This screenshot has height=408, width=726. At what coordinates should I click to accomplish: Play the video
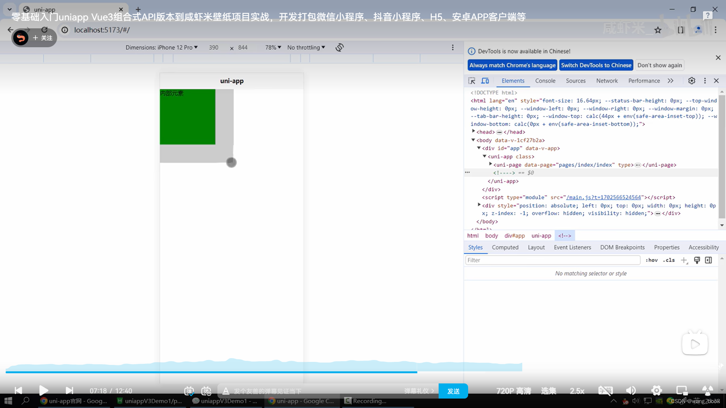pyautogui.click(x=43, y=391)
